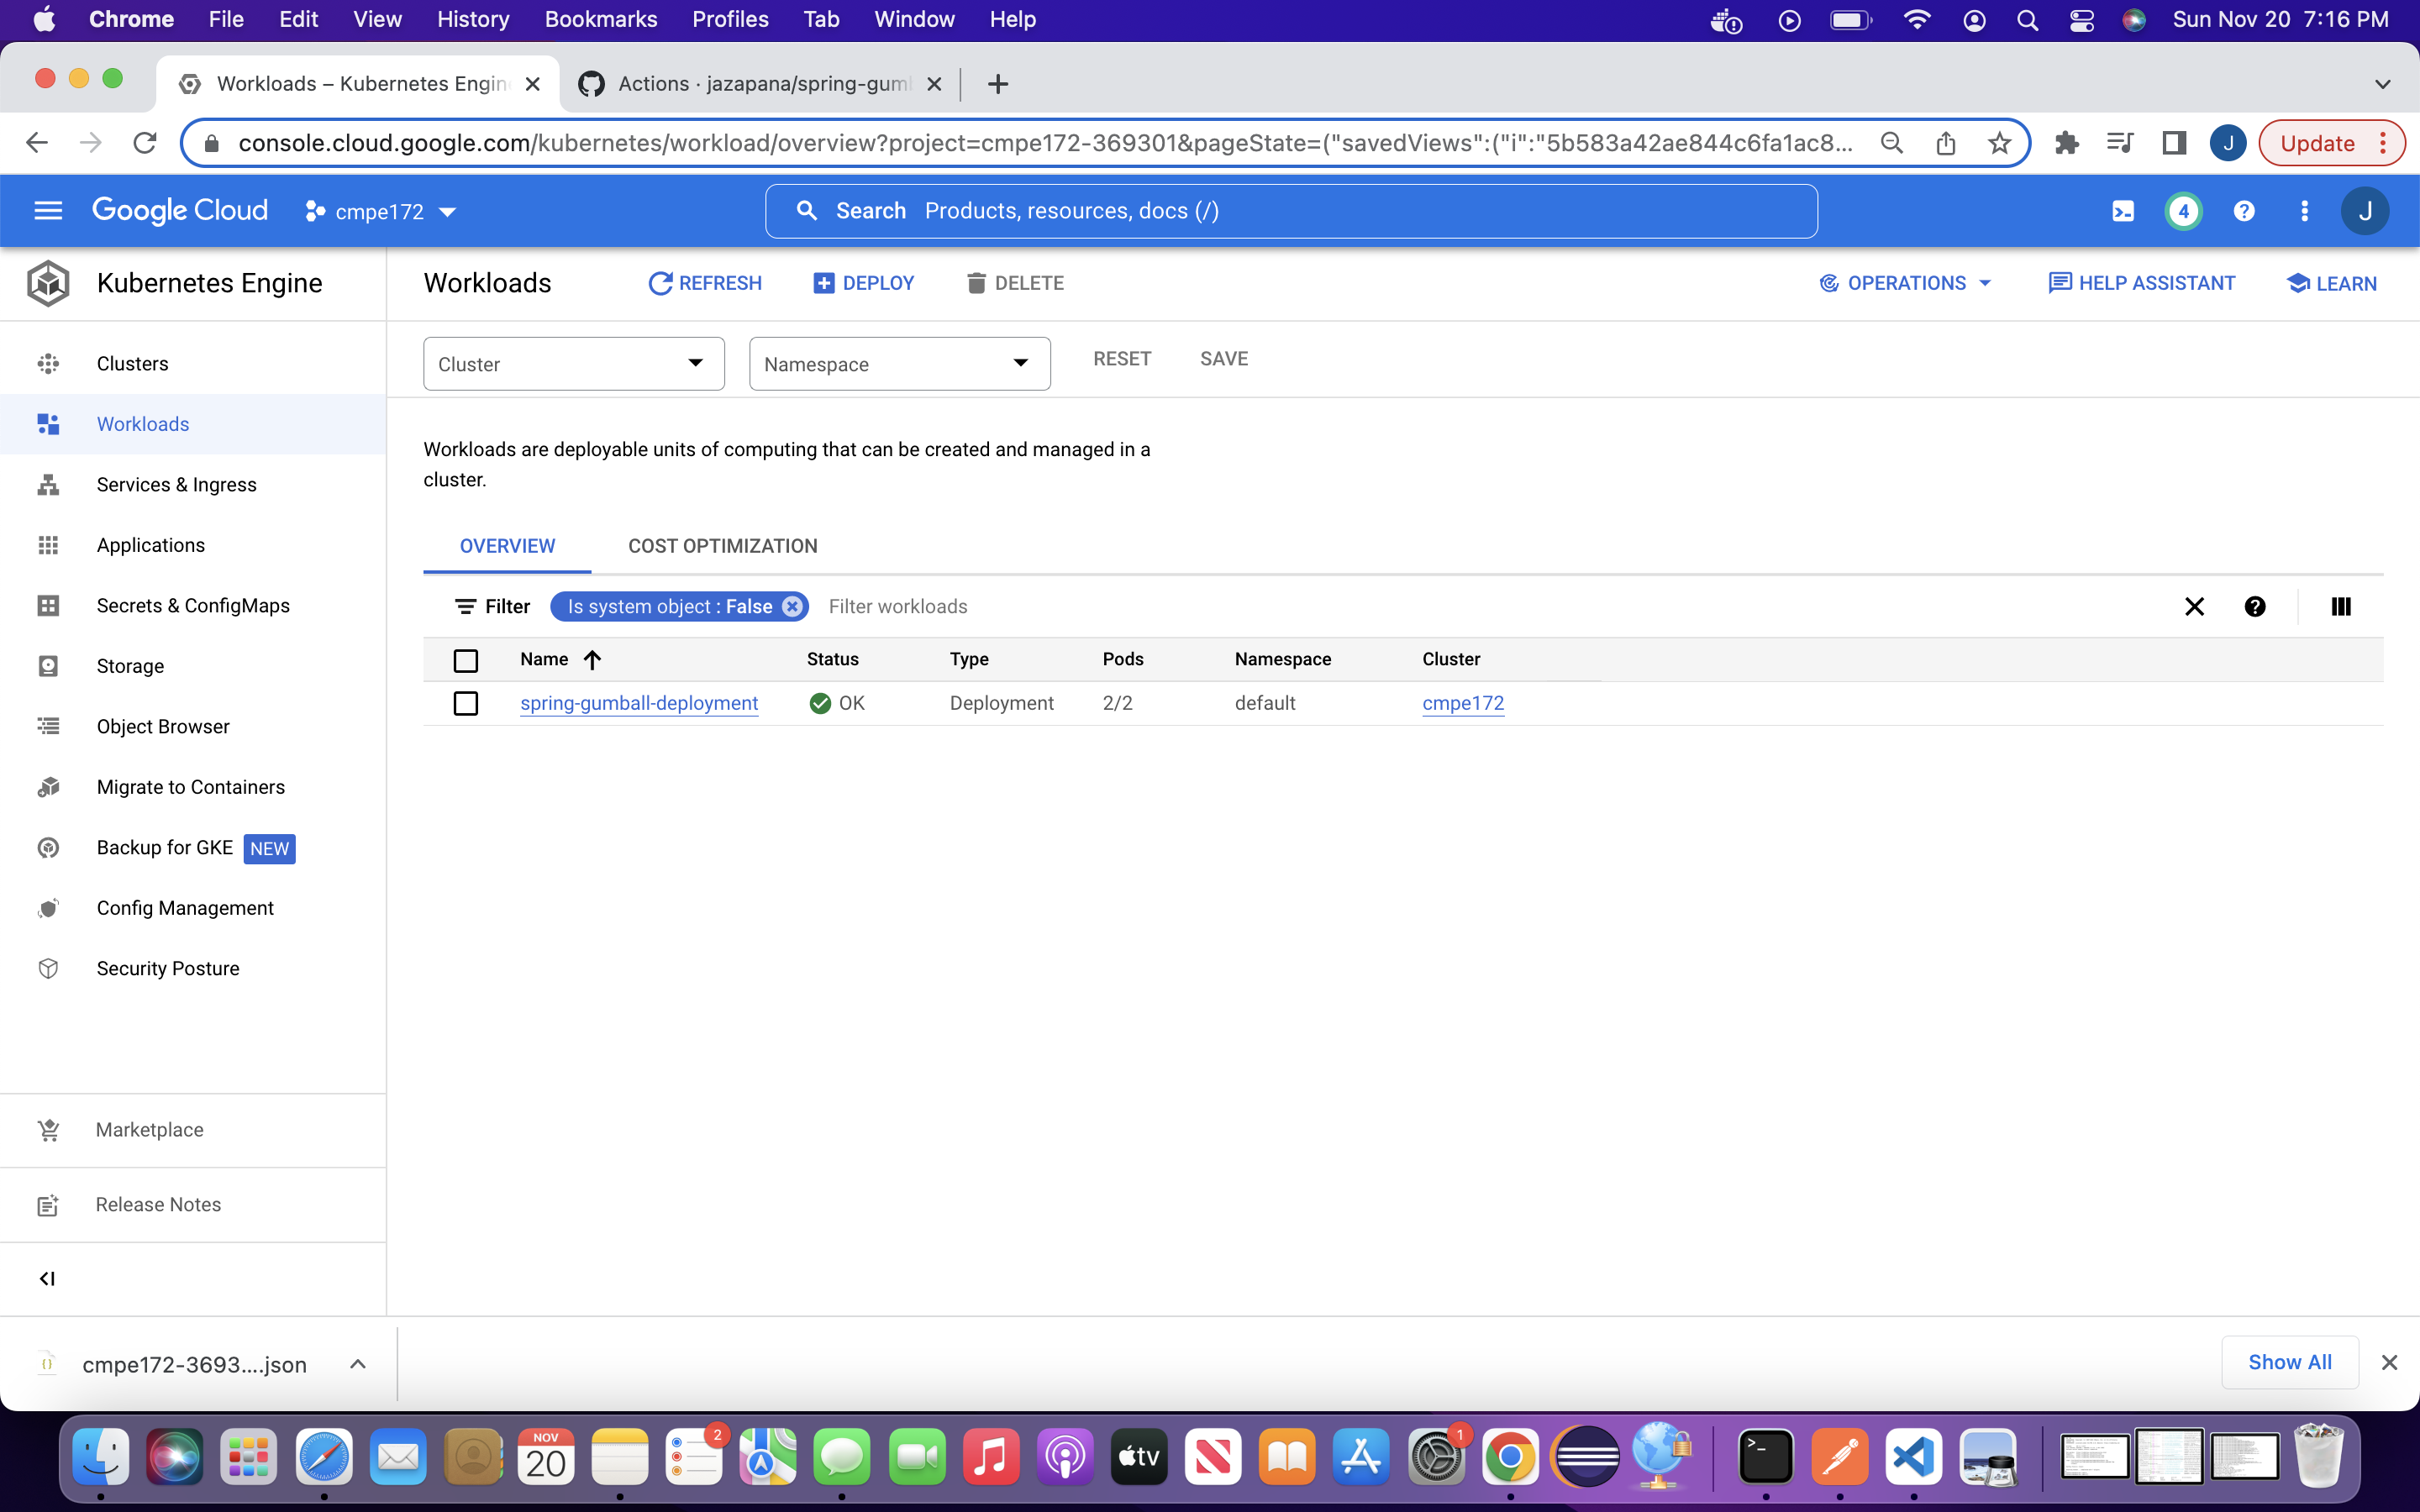This screenshot has width=2420, height=1512.
Task: Open the cmpe172 project selector
Action: (x=381, y=211)
